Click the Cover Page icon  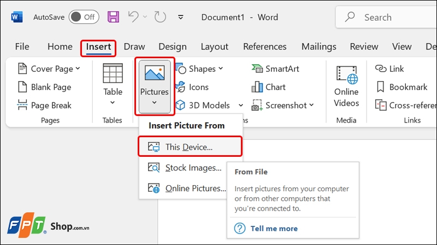point(22,69)
